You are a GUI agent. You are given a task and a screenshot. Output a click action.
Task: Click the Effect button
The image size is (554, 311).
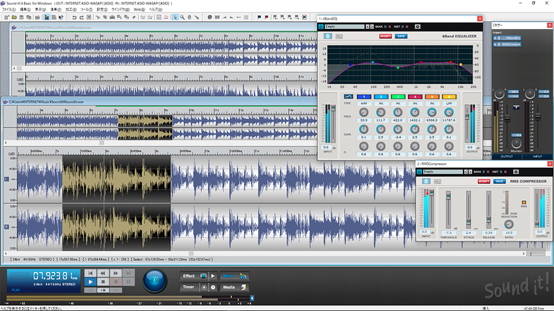point(194,275)
